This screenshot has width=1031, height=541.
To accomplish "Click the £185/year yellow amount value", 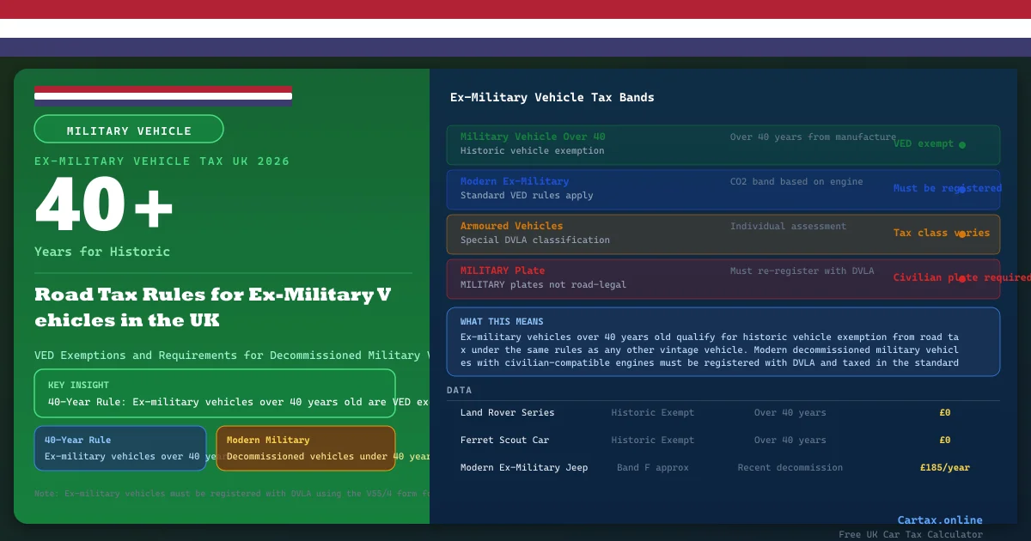I will point(945,467).
